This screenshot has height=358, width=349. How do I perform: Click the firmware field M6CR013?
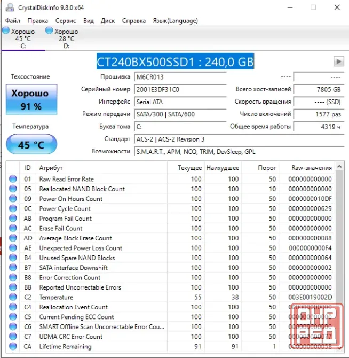tap(180, 77)
